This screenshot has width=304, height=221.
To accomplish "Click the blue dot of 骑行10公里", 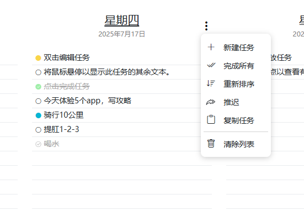I will 39,115.
